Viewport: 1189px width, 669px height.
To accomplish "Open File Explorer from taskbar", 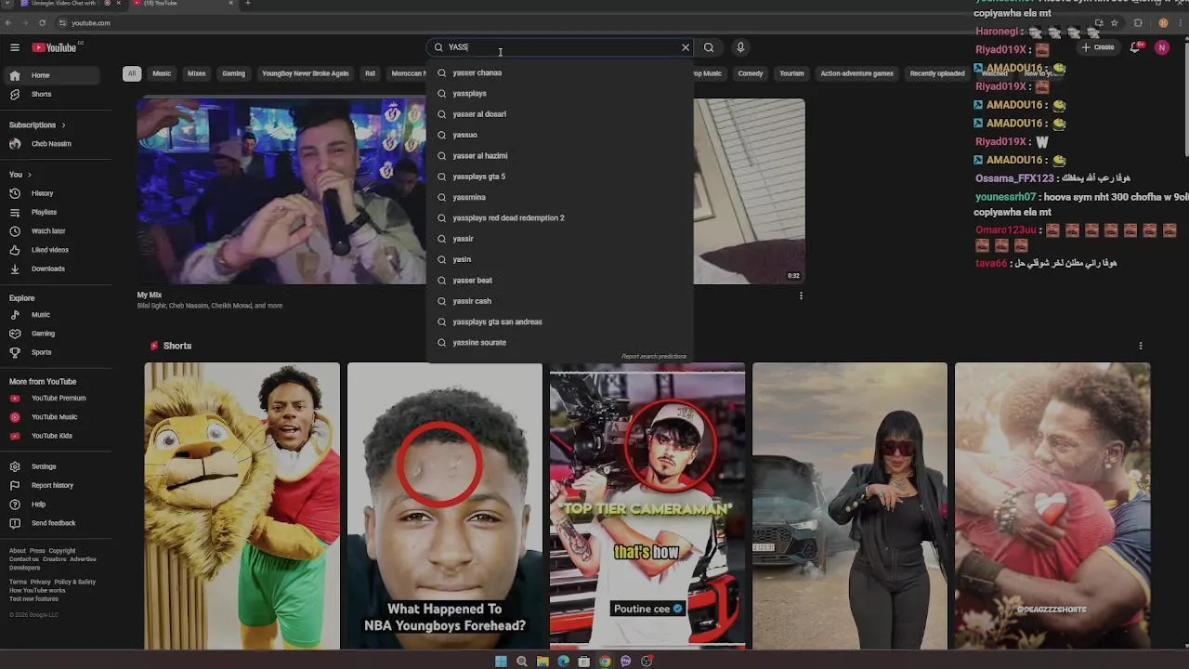I will coord(542,661).
